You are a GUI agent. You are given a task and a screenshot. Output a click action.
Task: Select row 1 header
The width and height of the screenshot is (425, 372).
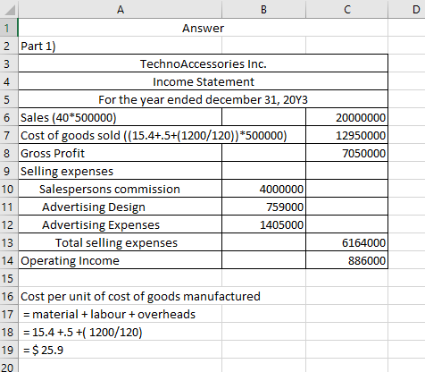(x=9, y=28)
